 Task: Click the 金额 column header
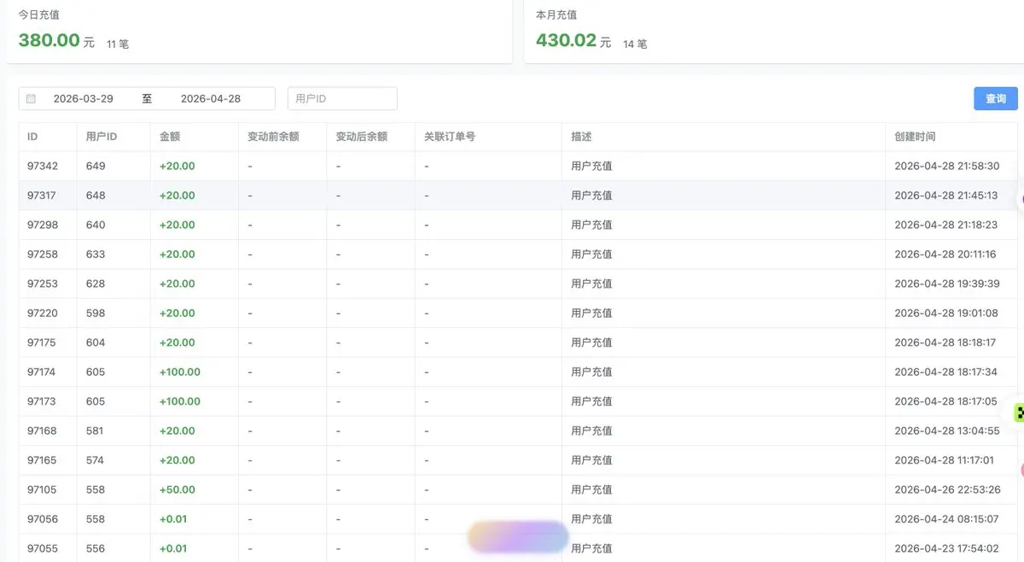(x=170, y=137)
